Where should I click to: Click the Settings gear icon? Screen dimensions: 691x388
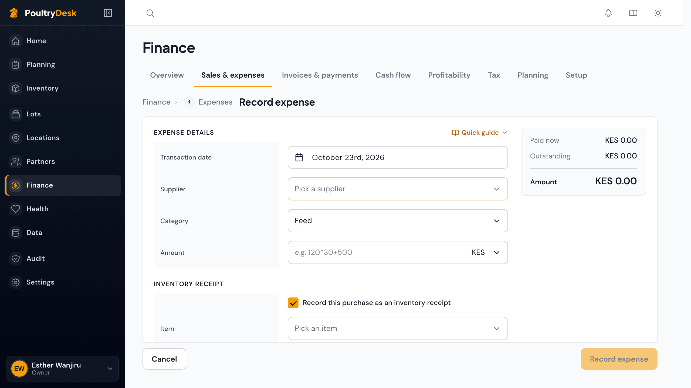coord(16,282)
